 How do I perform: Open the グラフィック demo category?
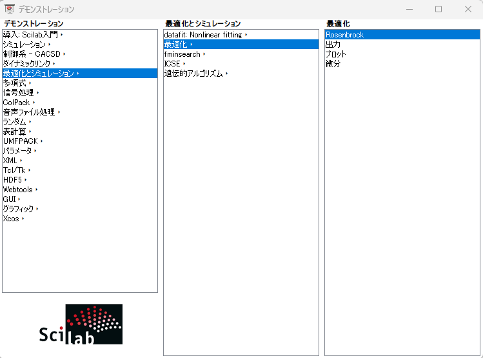pos(19,209)
